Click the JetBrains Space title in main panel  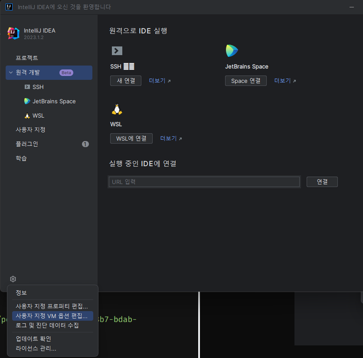pyautogui.click(x=247, y=66)
